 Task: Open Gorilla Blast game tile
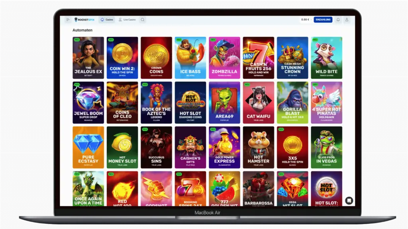coord(292,103)
